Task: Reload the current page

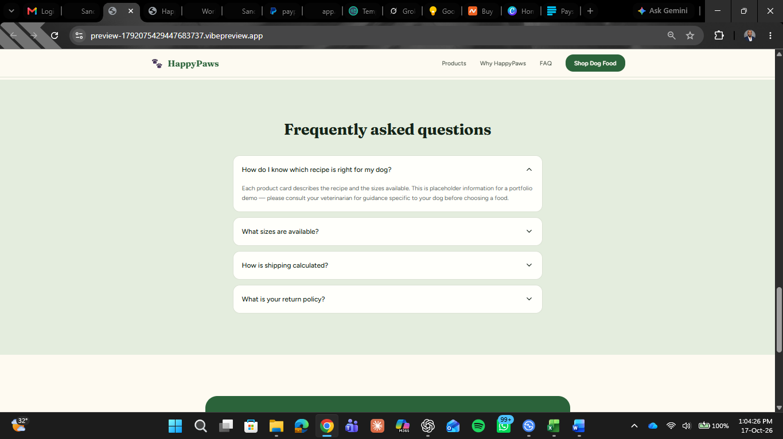Action: 54,36
